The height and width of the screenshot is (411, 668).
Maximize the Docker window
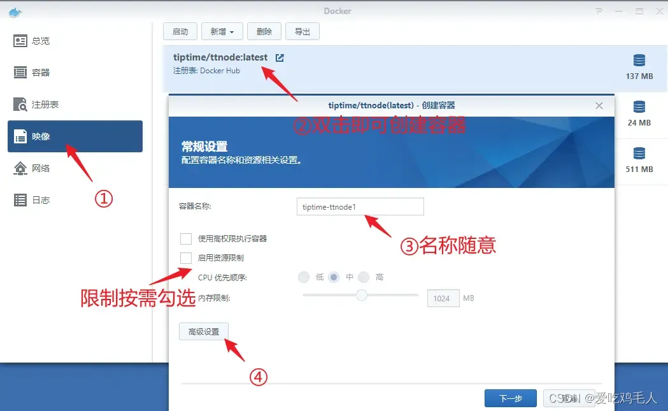639,11
